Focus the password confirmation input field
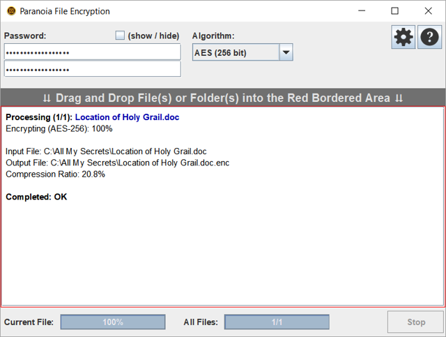This screenshot has width=446, height=337. [93, 69]
